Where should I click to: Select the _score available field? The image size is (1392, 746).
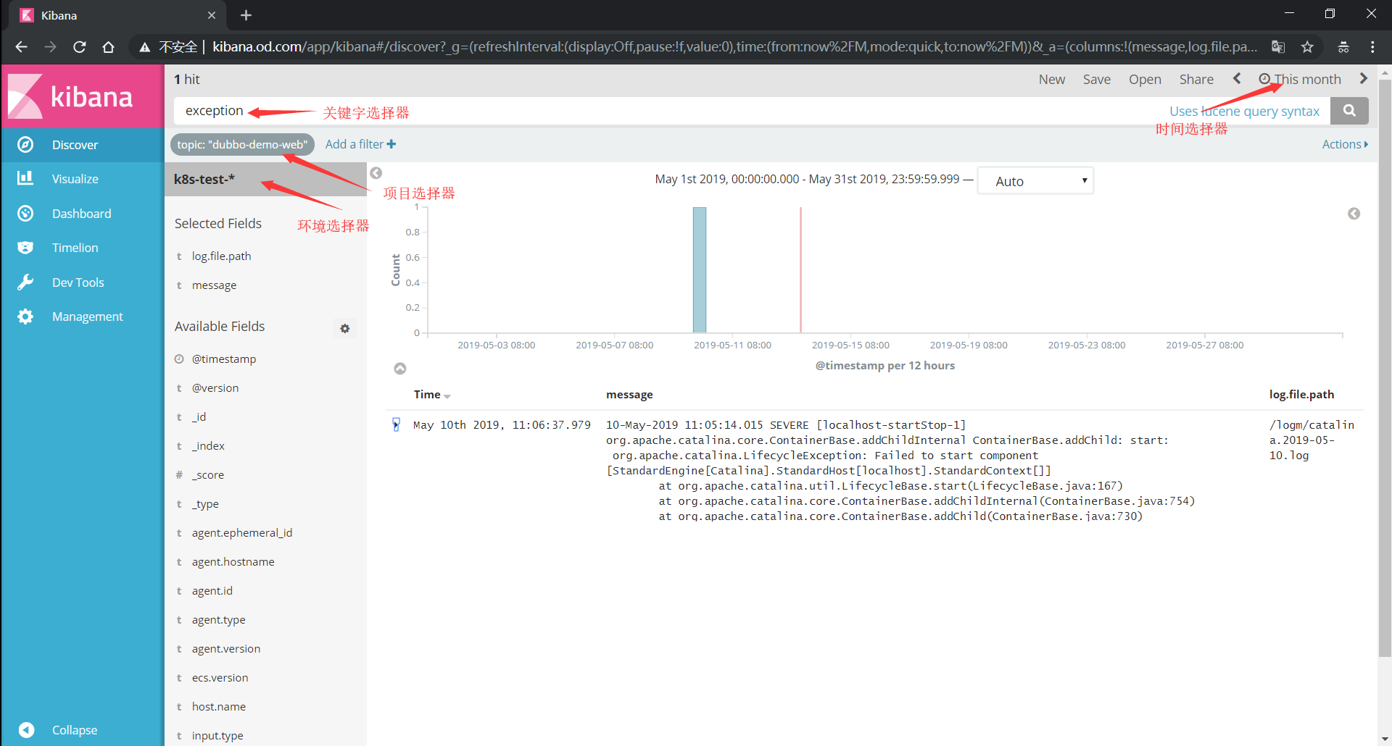pos(208,474)
